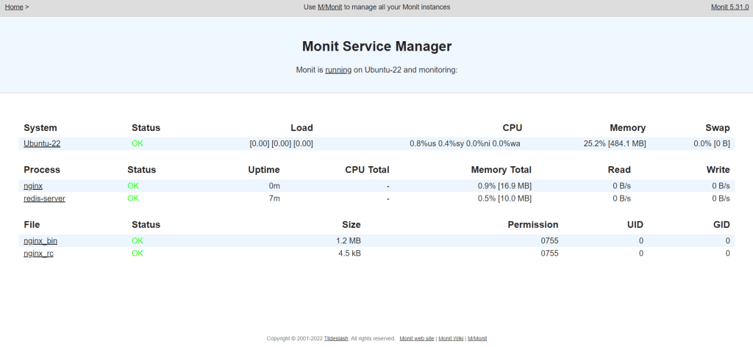Click the M/Monit link in the footer
The width and height of the screenshot is (753, 347).
tap(477, 338)
